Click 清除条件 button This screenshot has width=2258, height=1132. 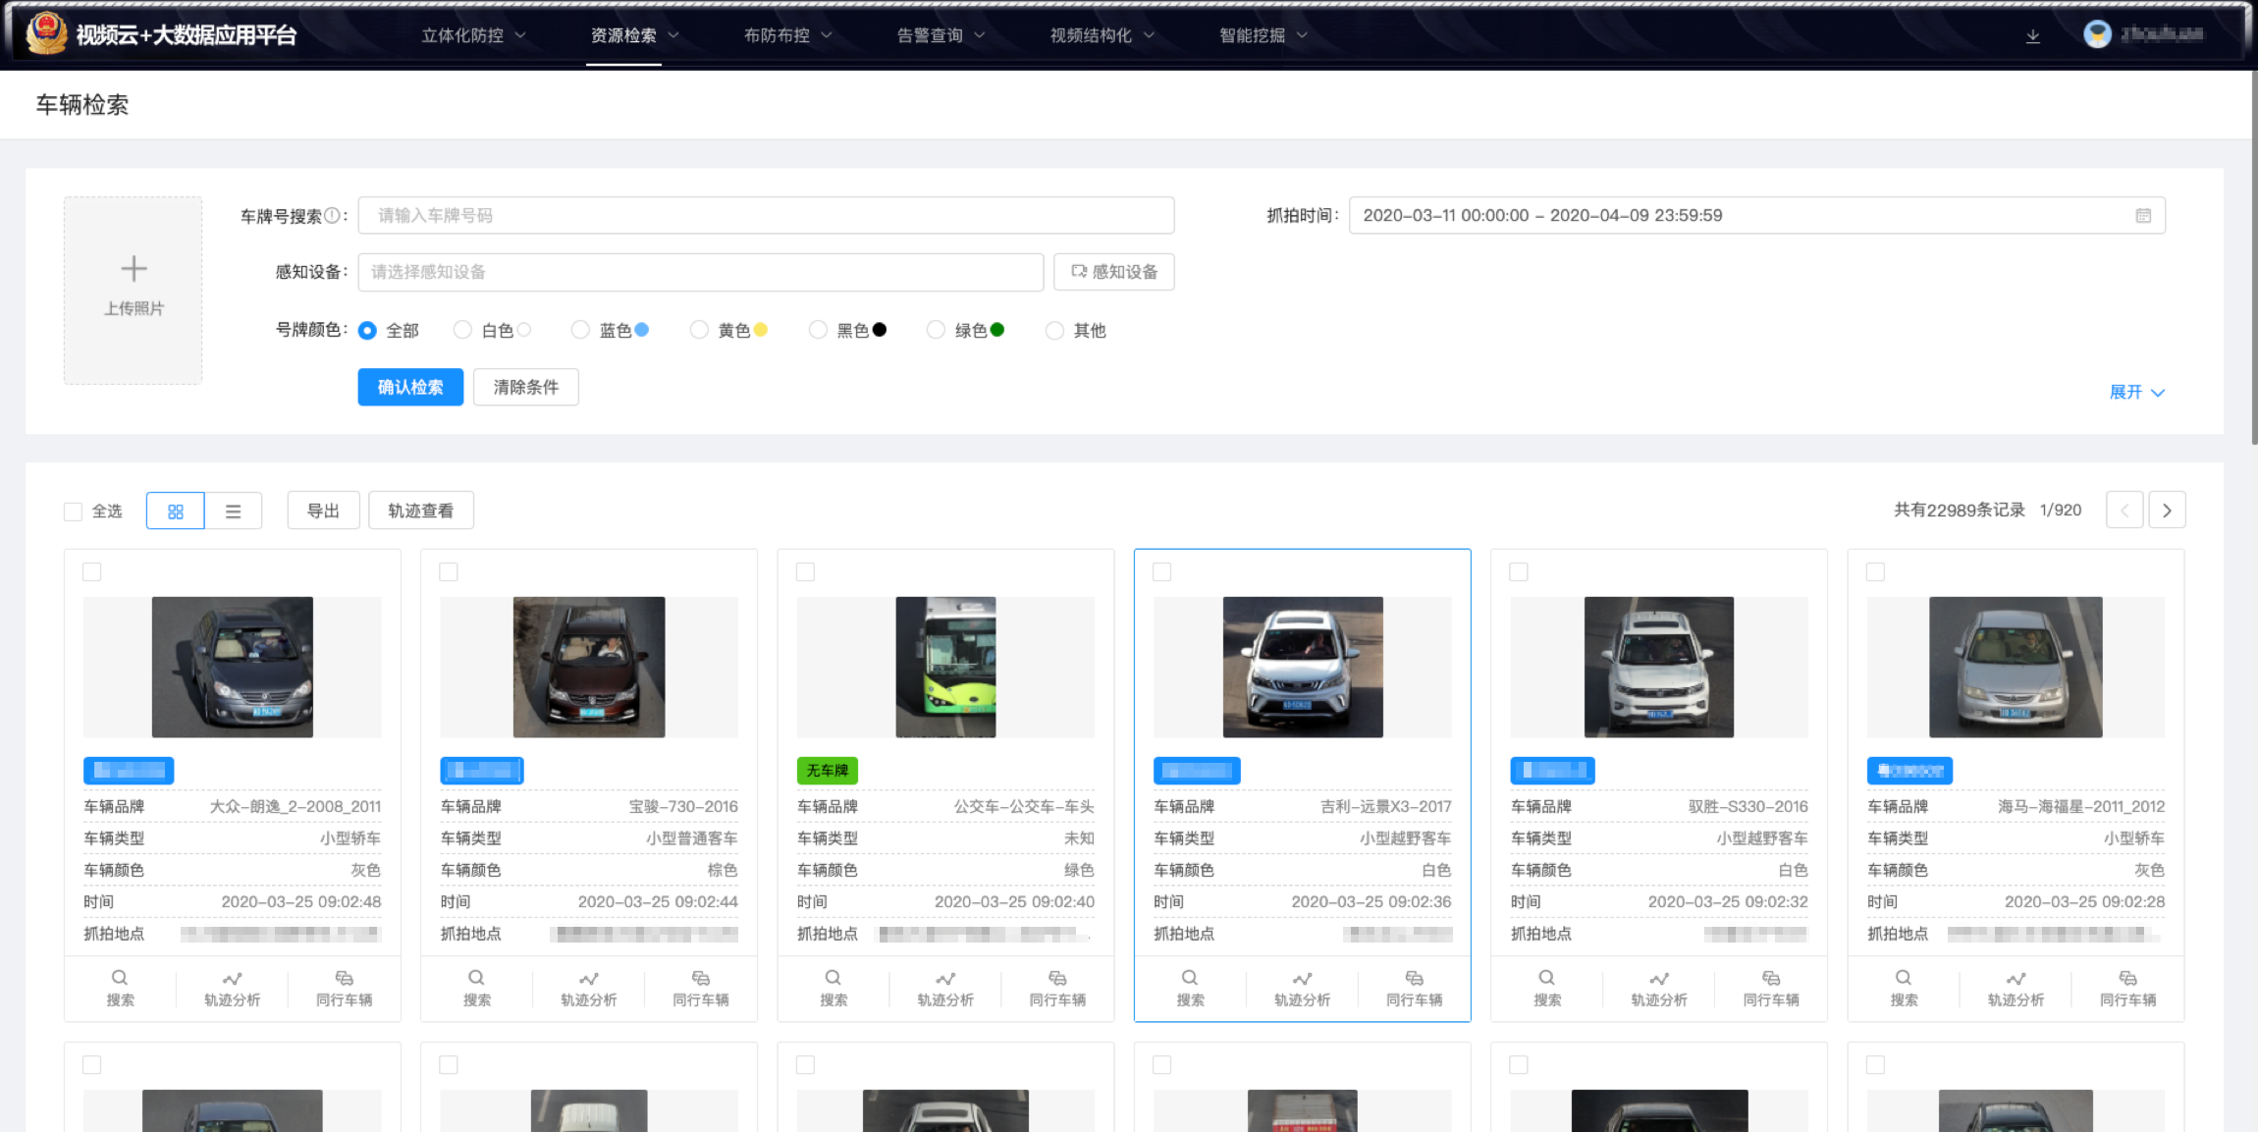(526, 388)
